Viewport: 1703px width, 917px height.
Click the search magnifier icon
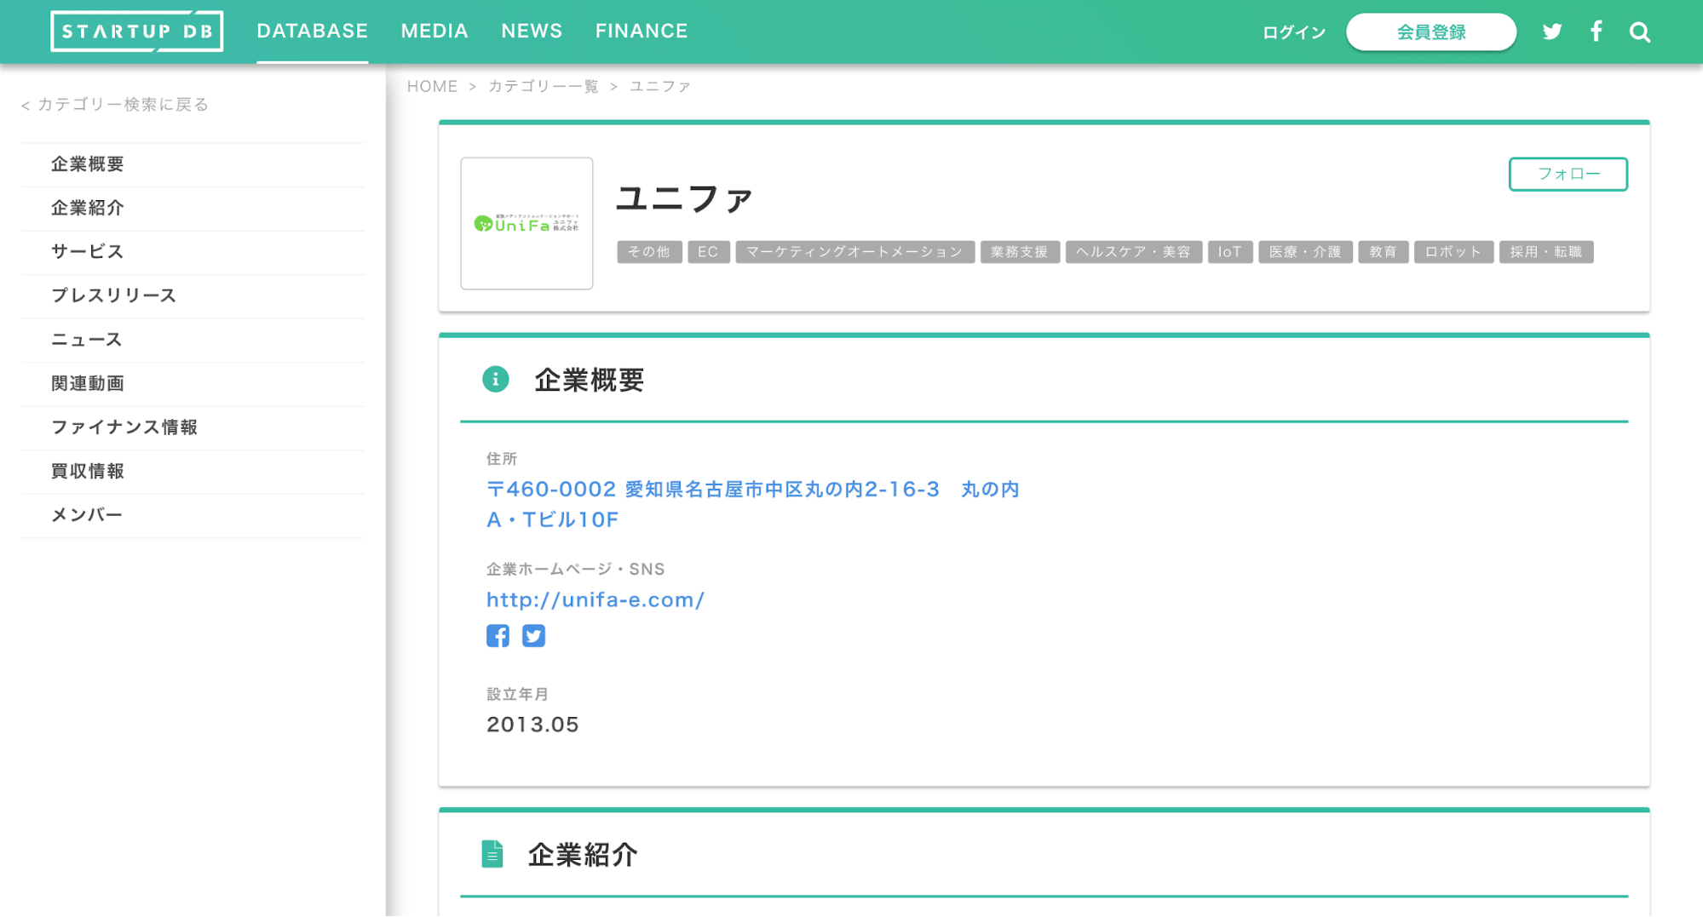coord(1640,32)
